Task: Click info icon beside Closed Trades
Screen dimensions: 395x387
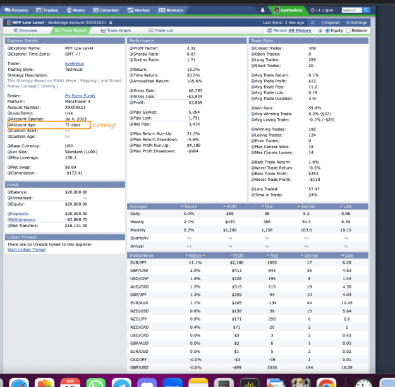Action: [253, 48]
